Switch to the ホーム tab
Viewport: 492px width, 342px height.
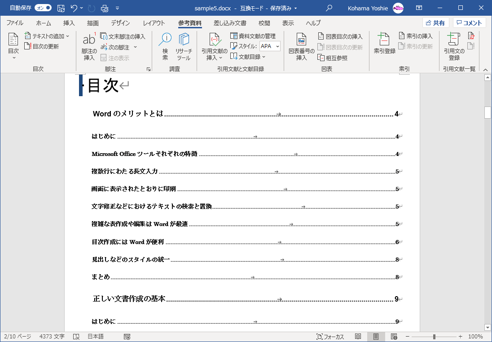tap(43, 23)
